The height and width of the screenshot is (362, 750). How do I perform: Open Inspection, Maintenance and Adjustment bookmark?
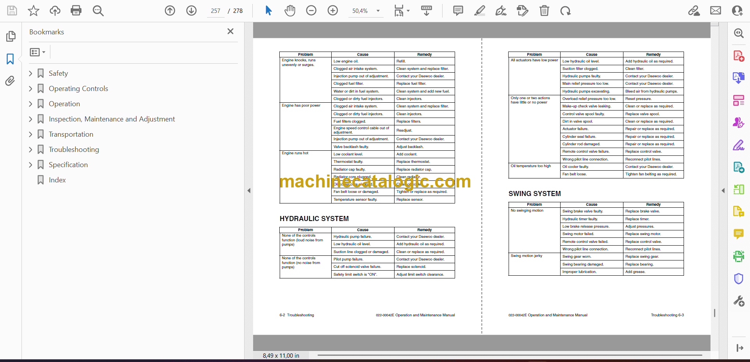point(112,119)
